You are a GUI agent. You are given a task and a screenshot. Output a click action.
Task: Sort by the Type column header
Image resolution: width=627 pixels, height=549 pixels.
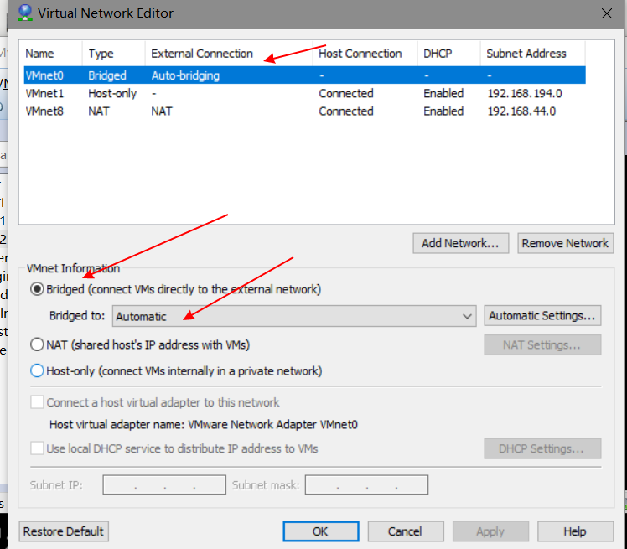[114, 54]
